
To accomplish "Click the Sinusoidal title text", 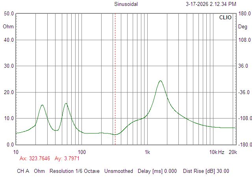I will coord(125,4).
